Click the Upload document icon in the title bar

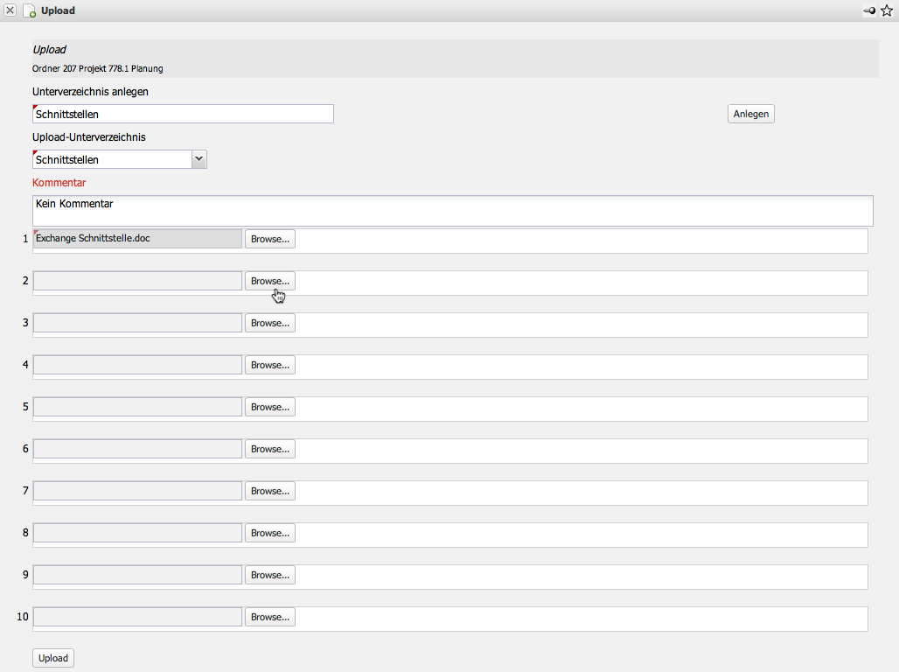pos(29,11)
